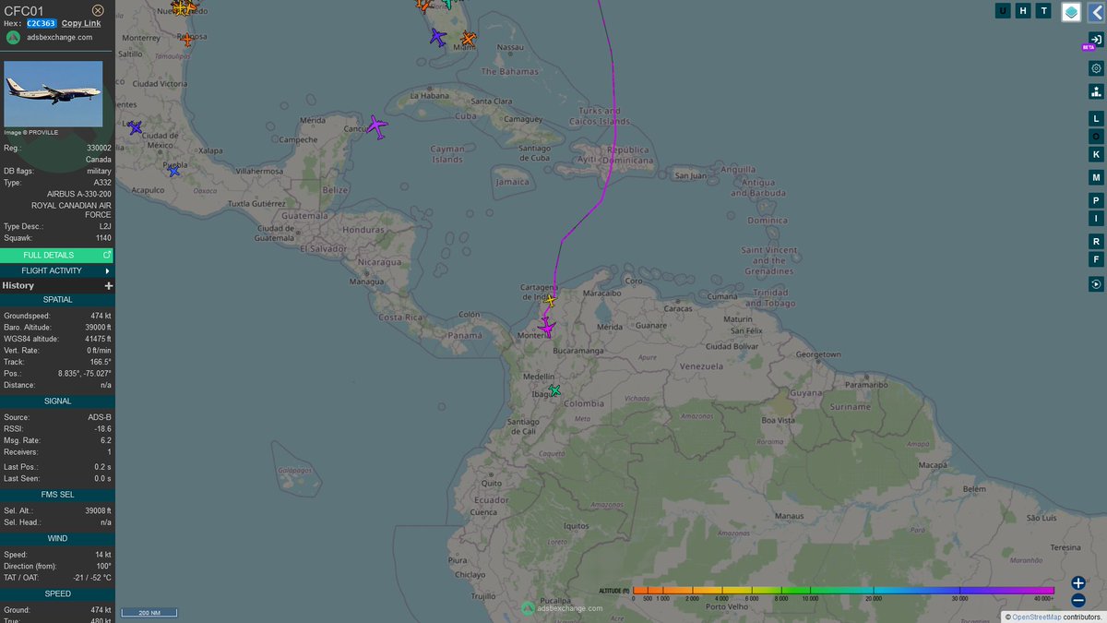Click the TAT / OAT temperature value
Image resolution: width=1107 pixels, height=623 pixels.
93,578
